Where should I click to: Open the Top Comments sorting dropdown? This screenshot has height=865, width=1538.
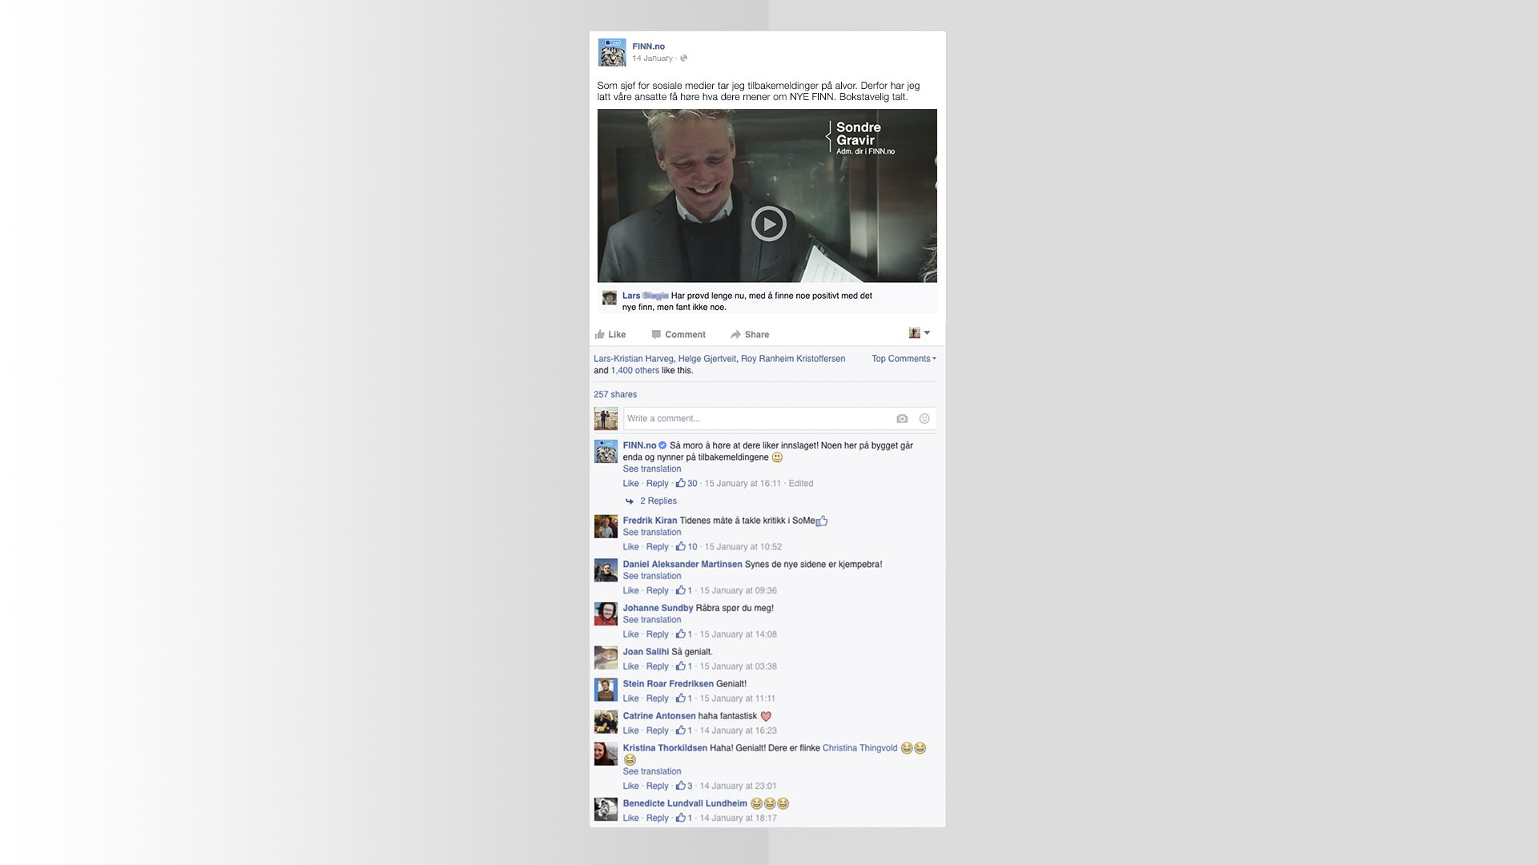click(x=904, y=359)
